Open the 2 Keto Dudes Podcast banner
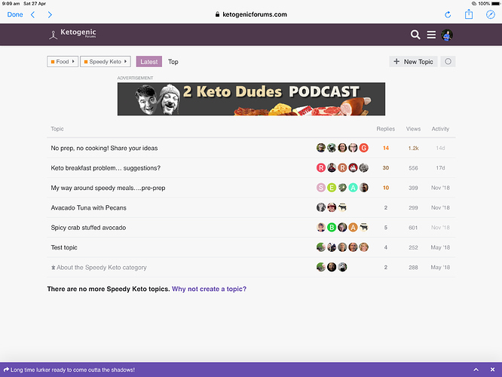The image size is (502, 377). point(251,99)
